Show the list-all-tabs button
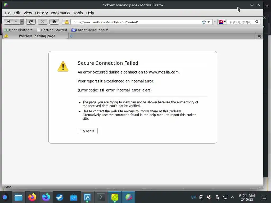Image resolution: width=271 pixels, height=203 pixels. (x=259, y=36)
